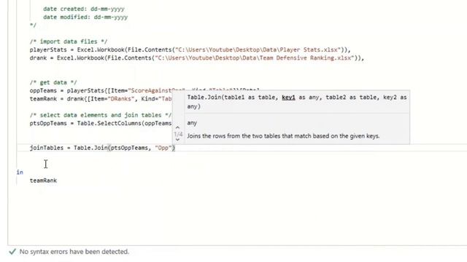This screenshot has height=262, width=467.
Task: Click the Player Stats.xlsx file path string
Action: pos(258,49)
